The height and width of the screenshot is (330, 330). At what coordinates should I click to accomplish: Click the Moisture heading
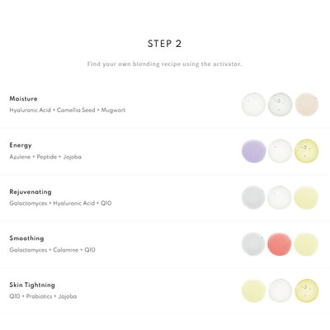pyautogui.click(x=23, y=98)
